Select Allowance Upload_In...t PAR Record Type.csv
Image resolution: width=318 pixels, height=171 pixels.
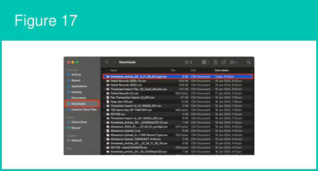click(178, 135)
